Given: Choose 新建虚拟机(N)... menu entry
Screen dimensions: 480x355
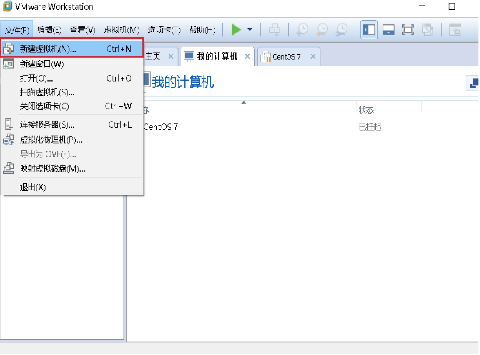Looking at the screenshot, I should [x=73, y=49].
